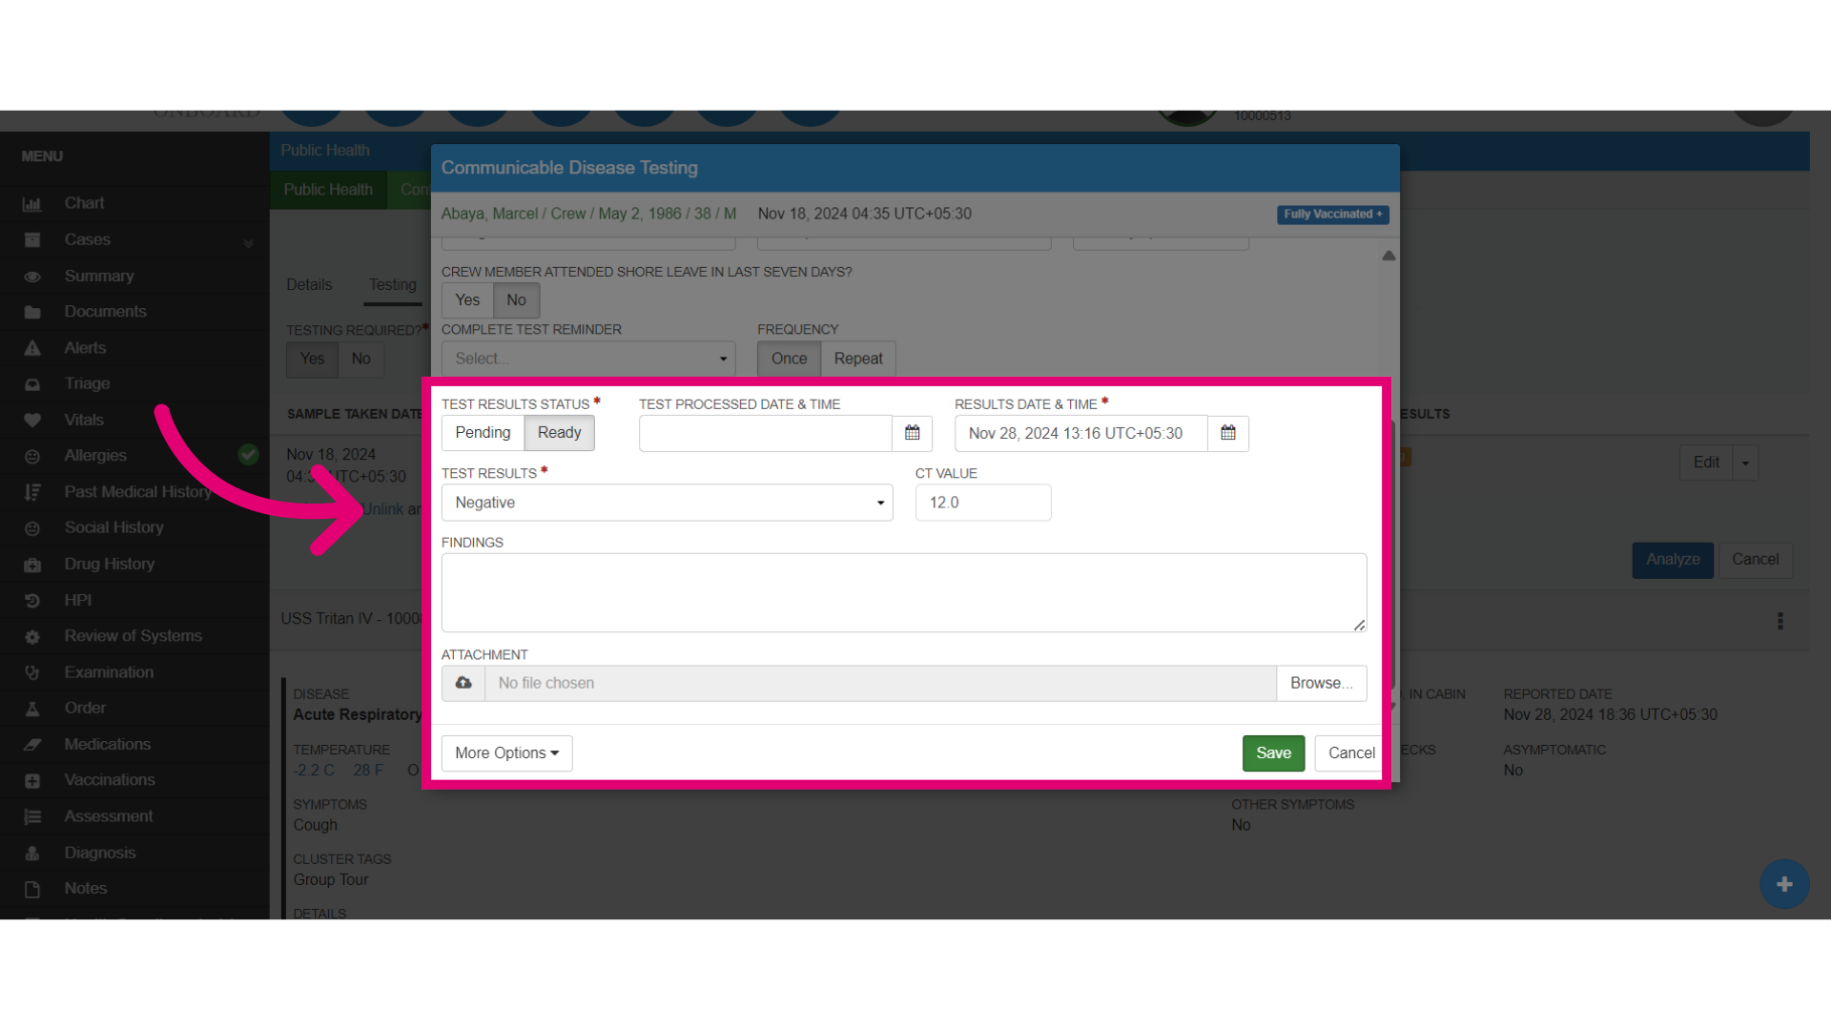Click the Documents folder icon
The height and width of the screenshot is (1030, 1831).
pyautogui.click(x=31, y=312)
